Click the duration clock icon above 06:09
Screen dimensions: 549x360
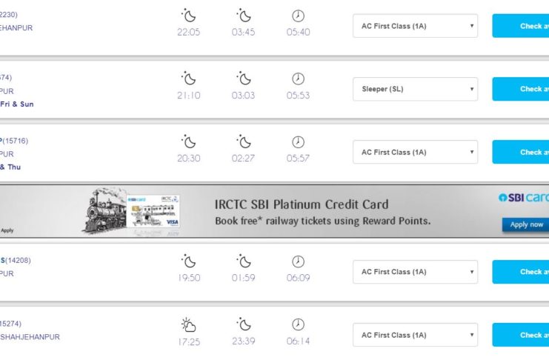click(x=298, y=261)
